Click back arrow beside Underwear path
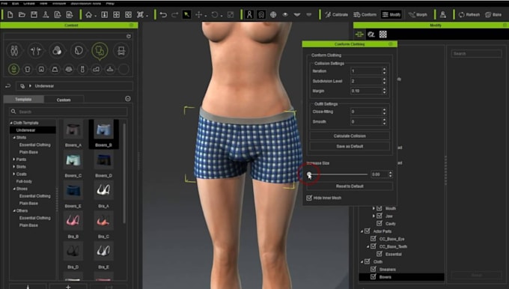The image size is (509, 289). [x=7, y=86]
